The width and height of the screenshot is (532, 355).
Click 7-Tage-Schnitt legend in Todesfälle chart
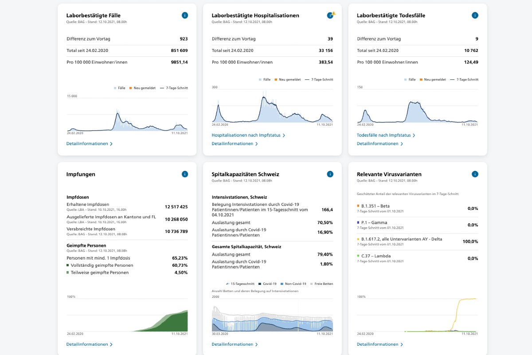click(464, 79)
